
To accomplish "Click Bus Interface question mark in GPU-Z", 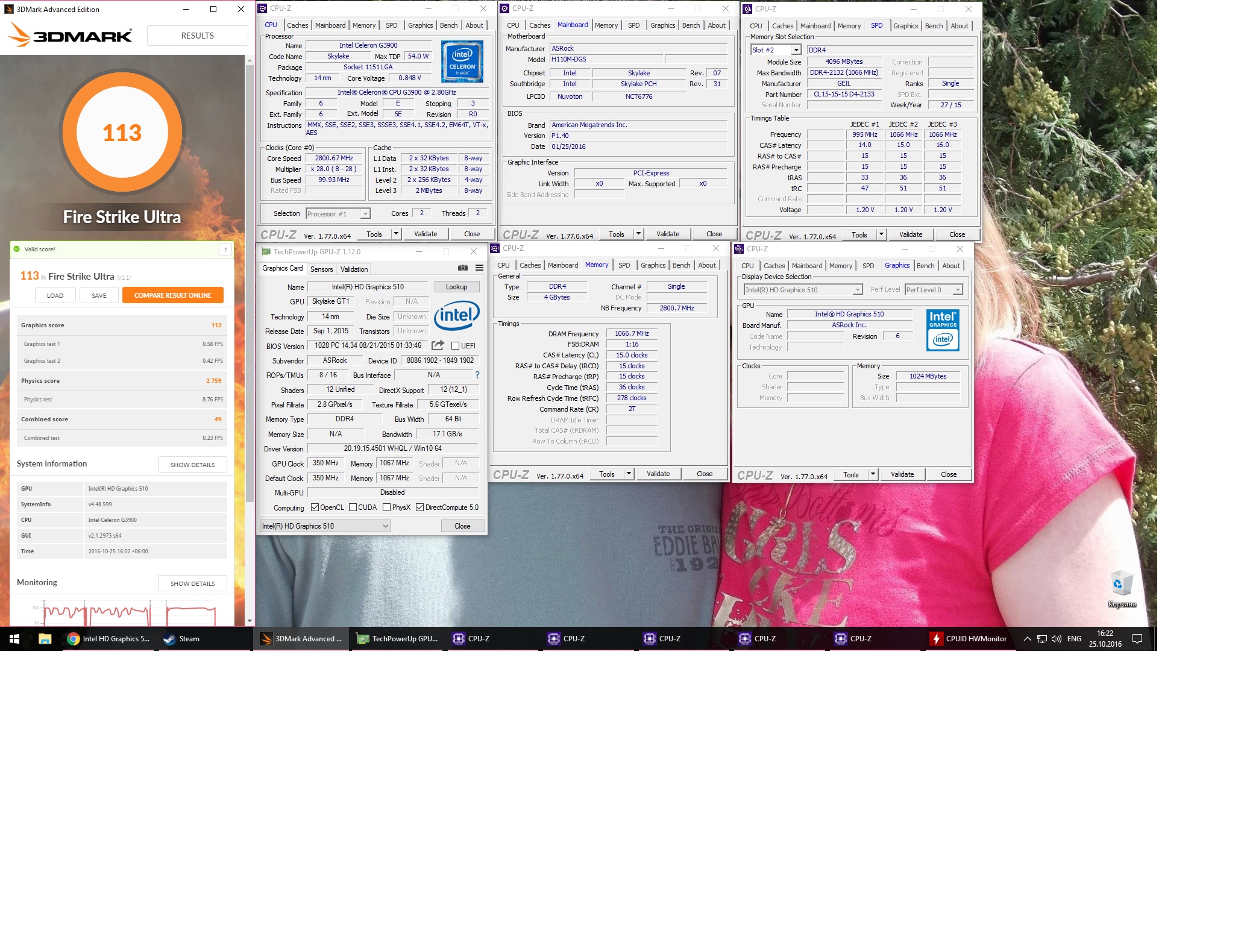I will [477, 374].
